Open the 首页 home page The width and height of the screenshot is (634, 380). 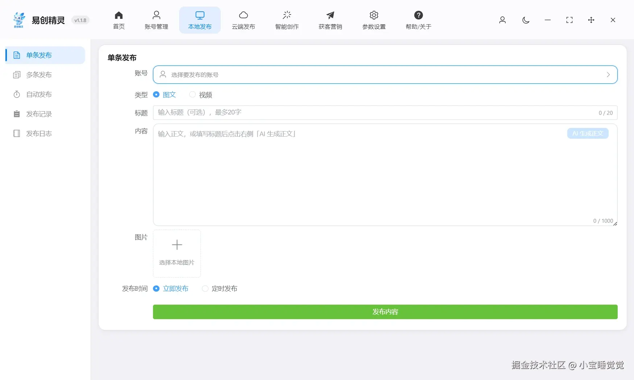(x=119, y=20)
